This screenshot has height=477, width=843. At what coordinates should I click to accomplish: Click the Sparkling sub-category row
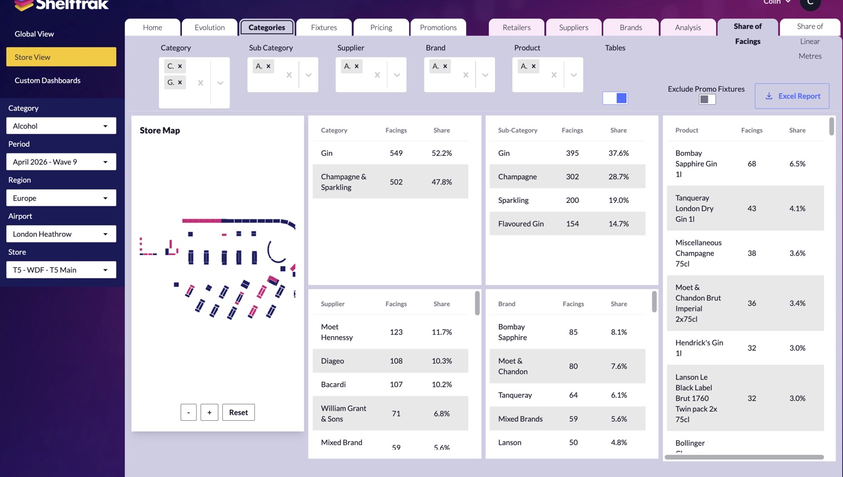(x=567, y=200)
